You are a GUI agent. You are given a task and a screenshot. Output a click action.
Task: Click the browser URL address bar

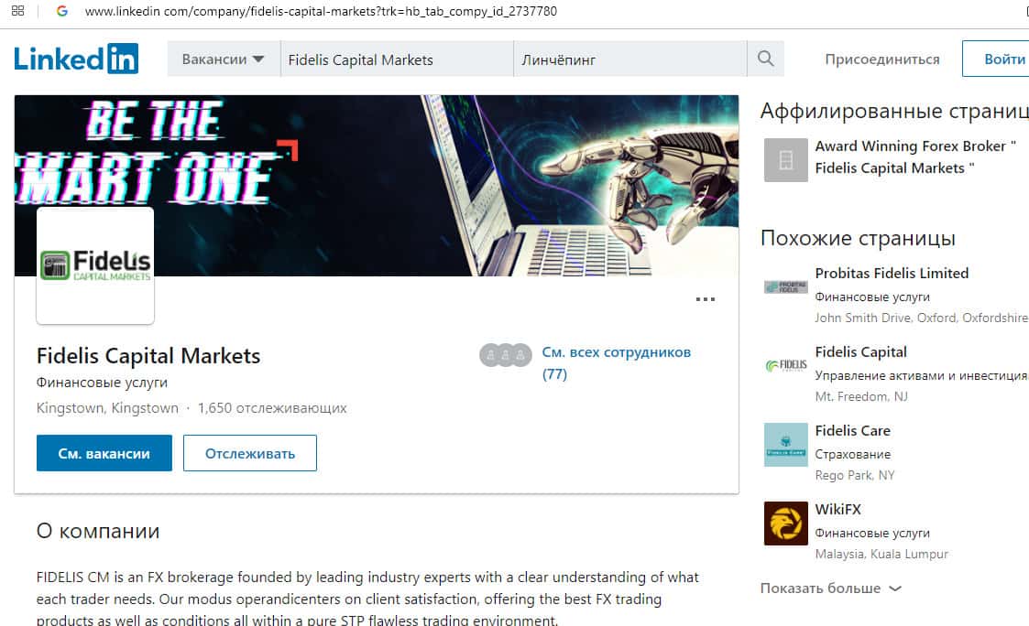point(321,11)
